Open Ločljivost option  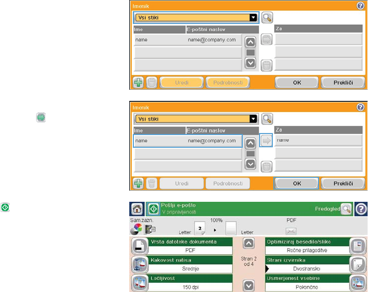[182, 283]
